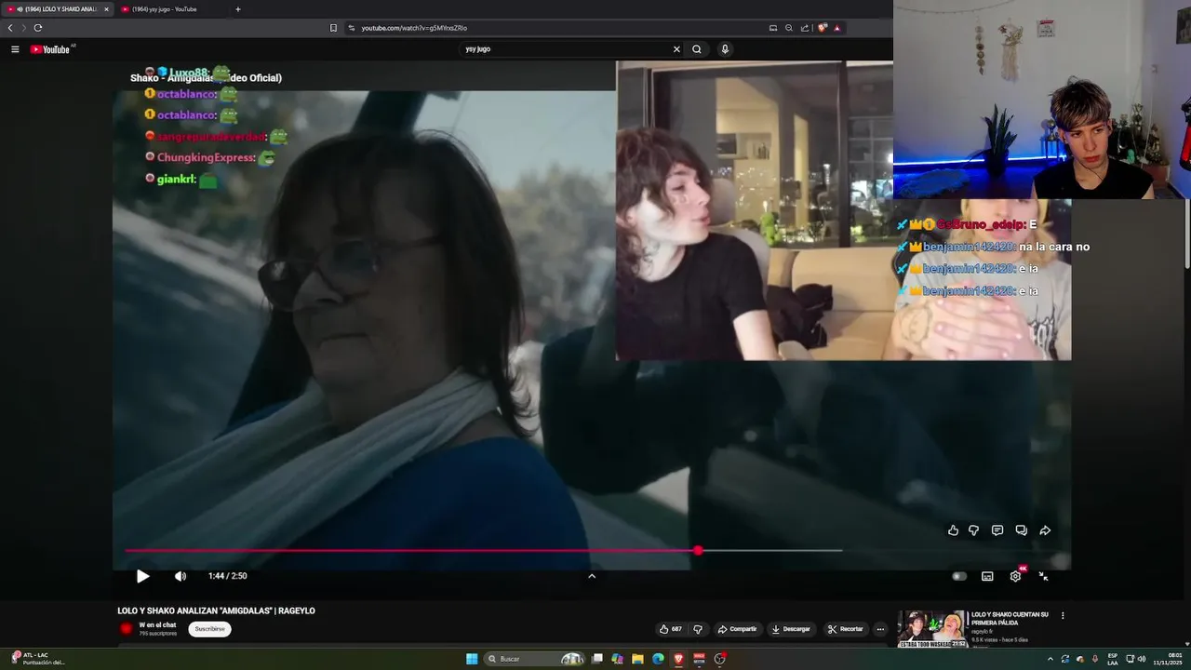Image resolution: width=1191 pixels, height=670 pixels.
Task: Open Brave browser taskbar icon
Action: [x=678, y=659]
